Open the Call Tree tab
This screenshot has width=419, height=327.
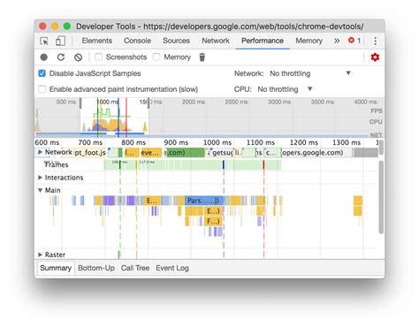tap(135, 268)
